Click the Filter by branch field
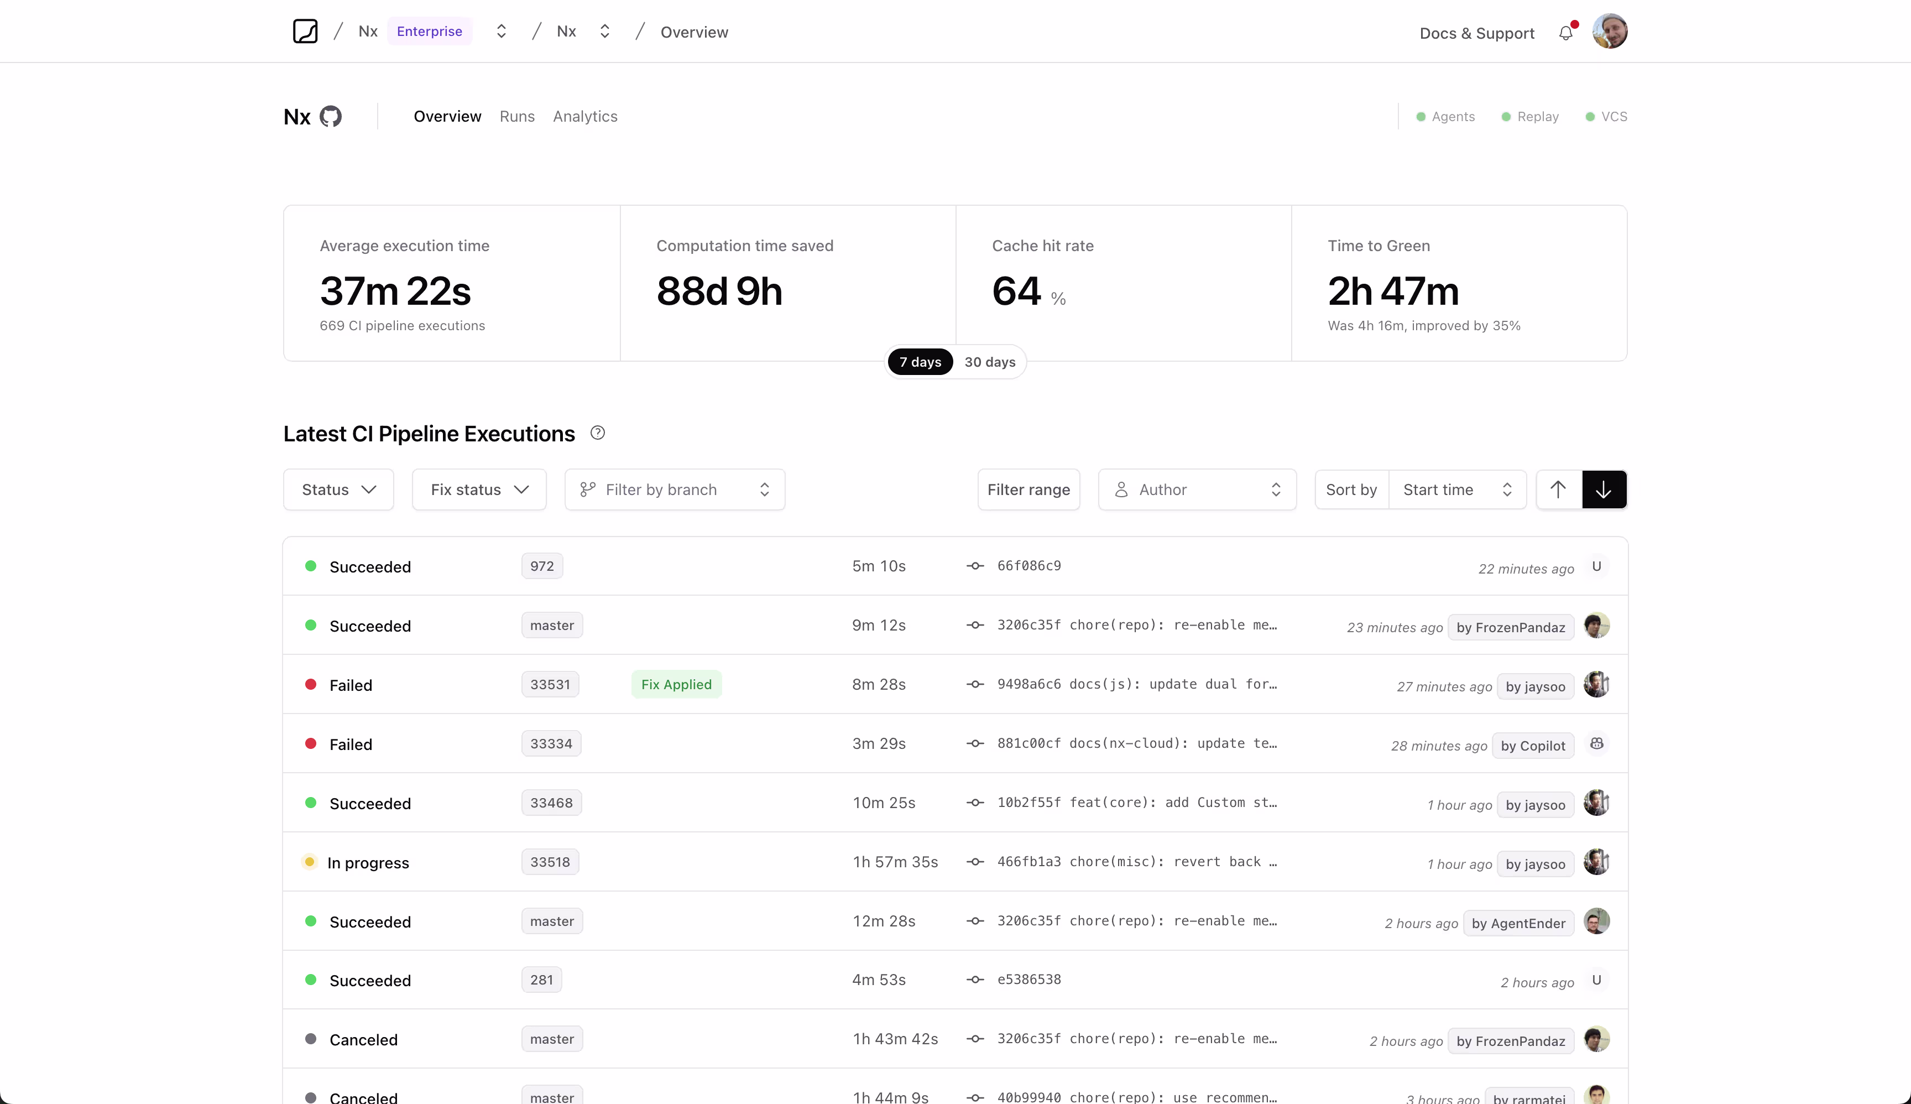Viewport: 1911px width, 1104px height. pyautogui.click(x=674, y=489)
